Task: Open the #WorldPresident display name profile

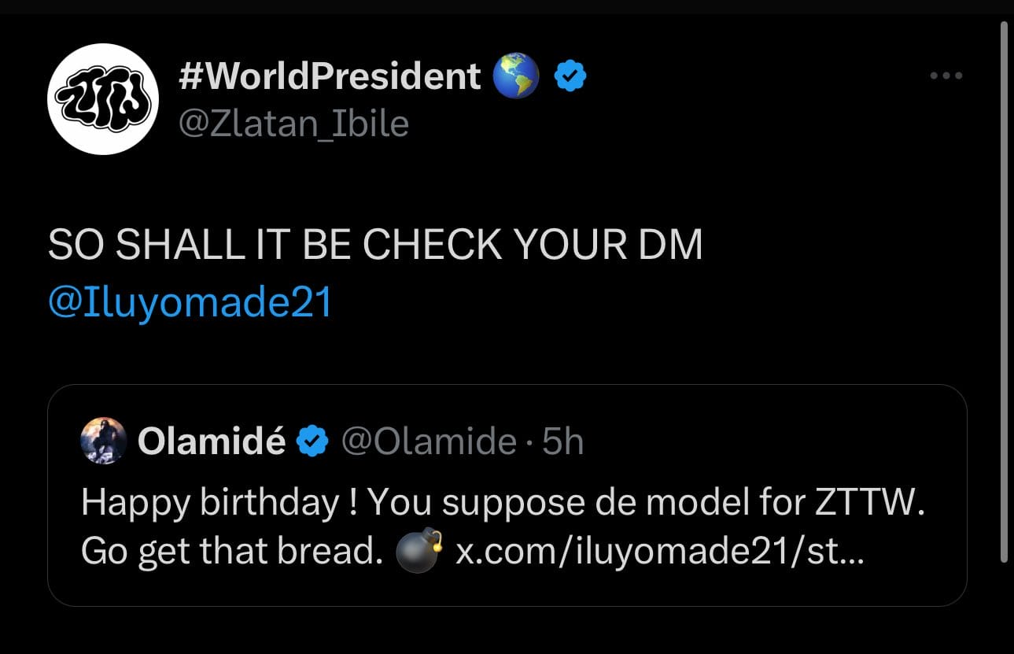Action: [330, 76]
